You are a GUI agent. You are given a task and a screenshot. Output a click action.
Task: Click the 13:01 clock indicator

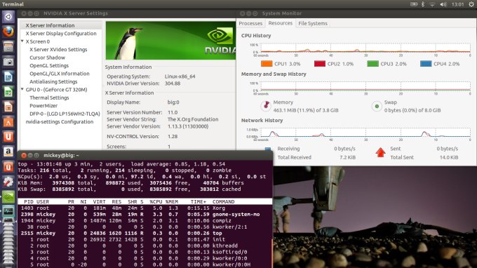[x=457, y=4]
